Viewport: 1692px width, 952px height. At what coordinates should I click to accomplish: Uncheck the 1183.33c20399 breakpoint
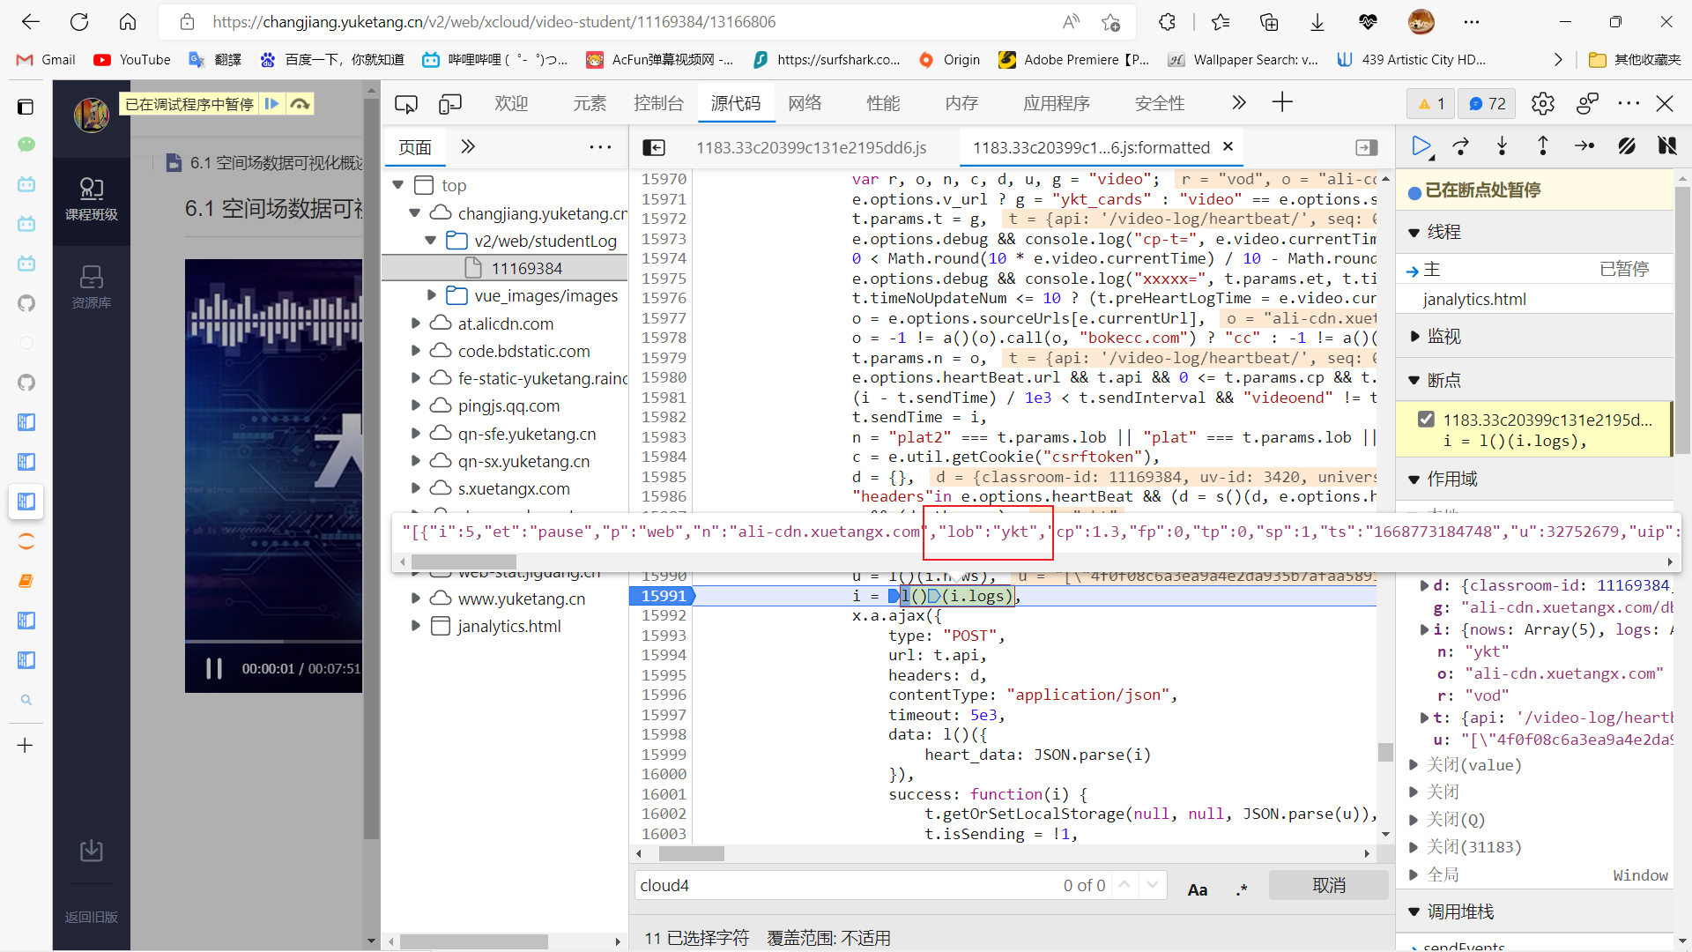coord(1427,418)
